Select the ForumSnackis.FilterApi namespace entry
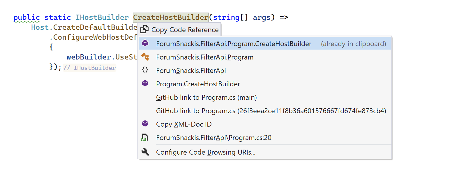This screenshot has height=175, width=466. 265,70
